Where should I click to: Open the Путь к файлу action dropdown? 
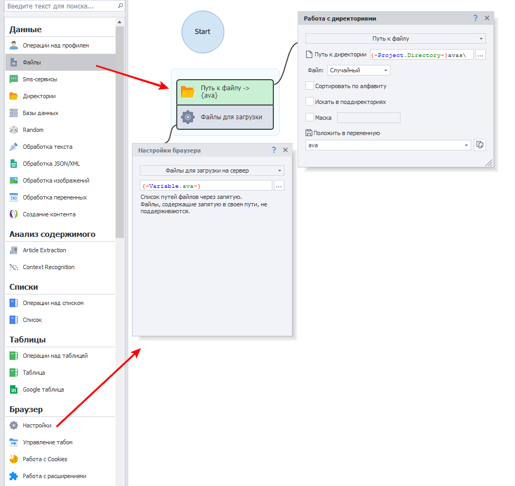click(395, 39)
